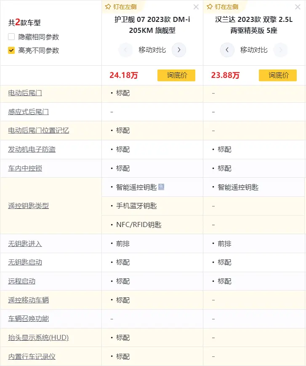Open 护卫舰 07 2023款 DM-i model title
Screen dimensions: 306x366
pos(152,25)
